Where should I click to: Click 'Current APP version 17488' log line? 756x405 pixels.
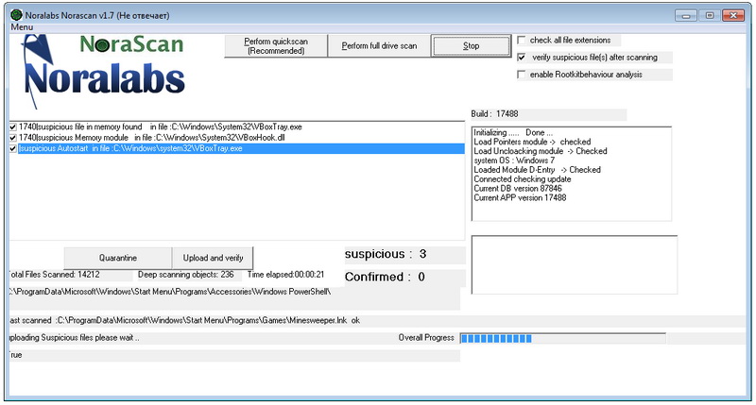click(520, 197)
